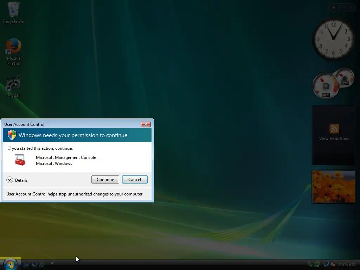Click Show Desktop in Quick Launch
This screenshot has width=360, height=270.
click(x=25, y=265)
